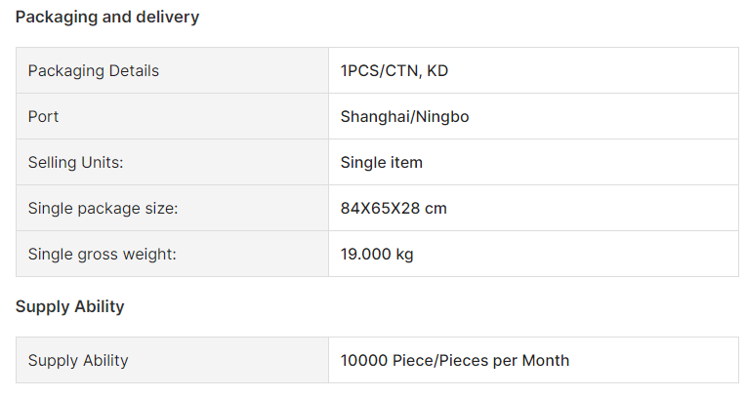Click the 1PCS/CTN, KD value
Viewport: 747px width, 398px height.
(x=394, y=70)
